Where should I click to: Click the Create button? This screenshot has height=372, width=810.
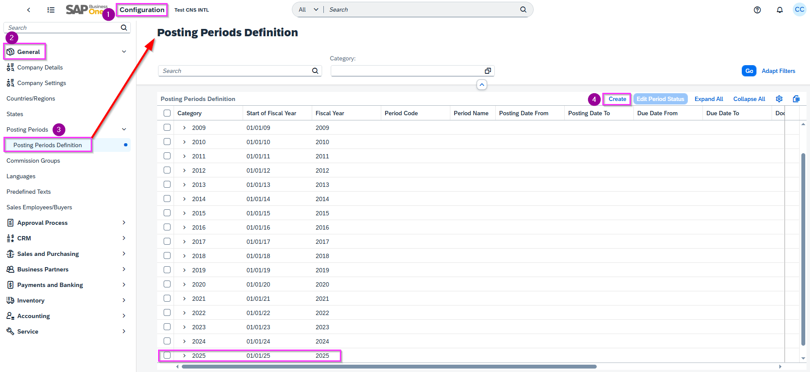[617, 99]
